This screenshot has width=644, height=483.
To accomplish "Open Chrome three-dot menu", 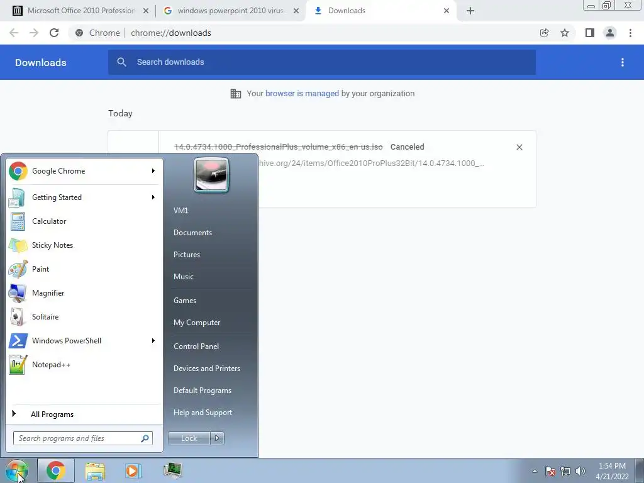I will tap(630, 33).
